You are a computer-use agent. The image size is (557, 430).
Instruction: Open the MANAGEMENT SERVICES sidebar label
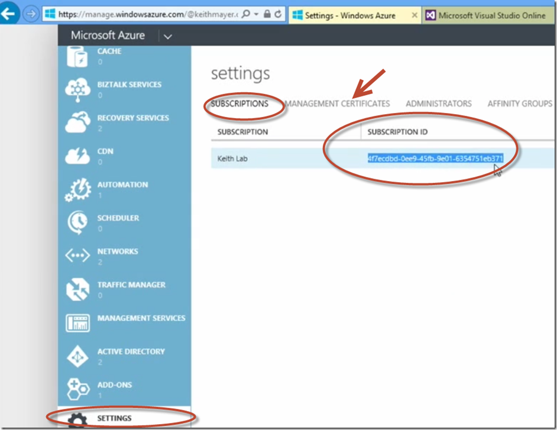tap(141, 318)
